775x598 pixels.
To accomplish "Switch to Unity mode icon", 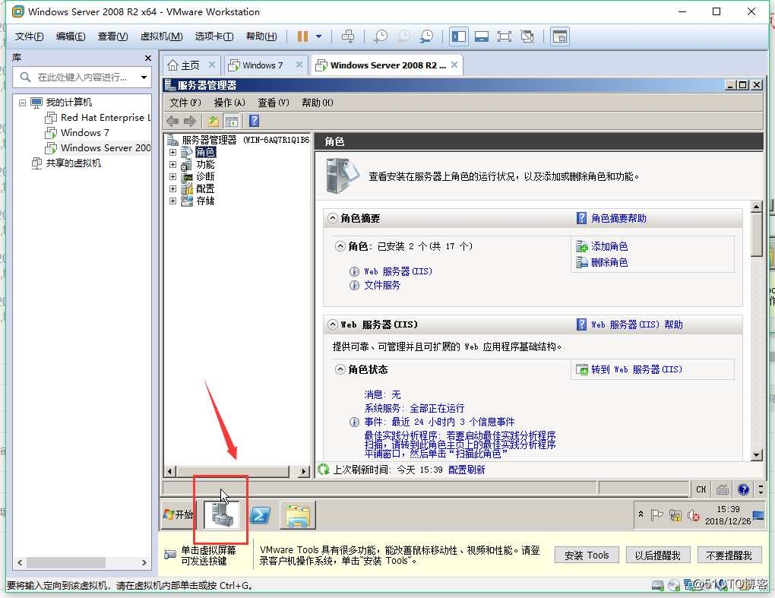I will [527, 36].
